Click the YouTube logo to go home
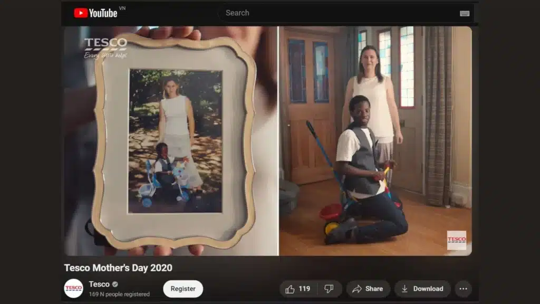540x304 pixels. point(95,12)
